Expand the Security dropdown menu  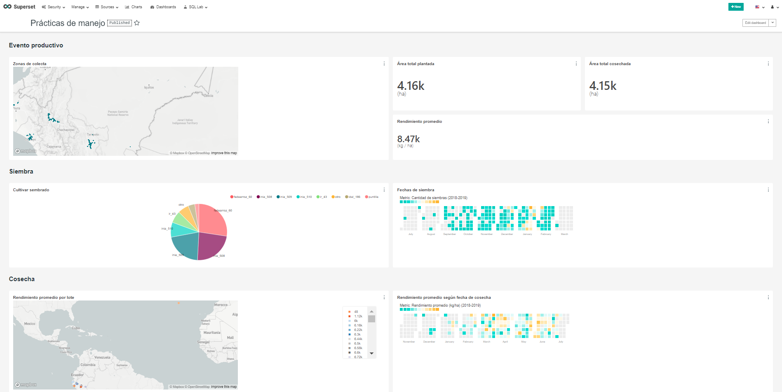tap(54, 7)
